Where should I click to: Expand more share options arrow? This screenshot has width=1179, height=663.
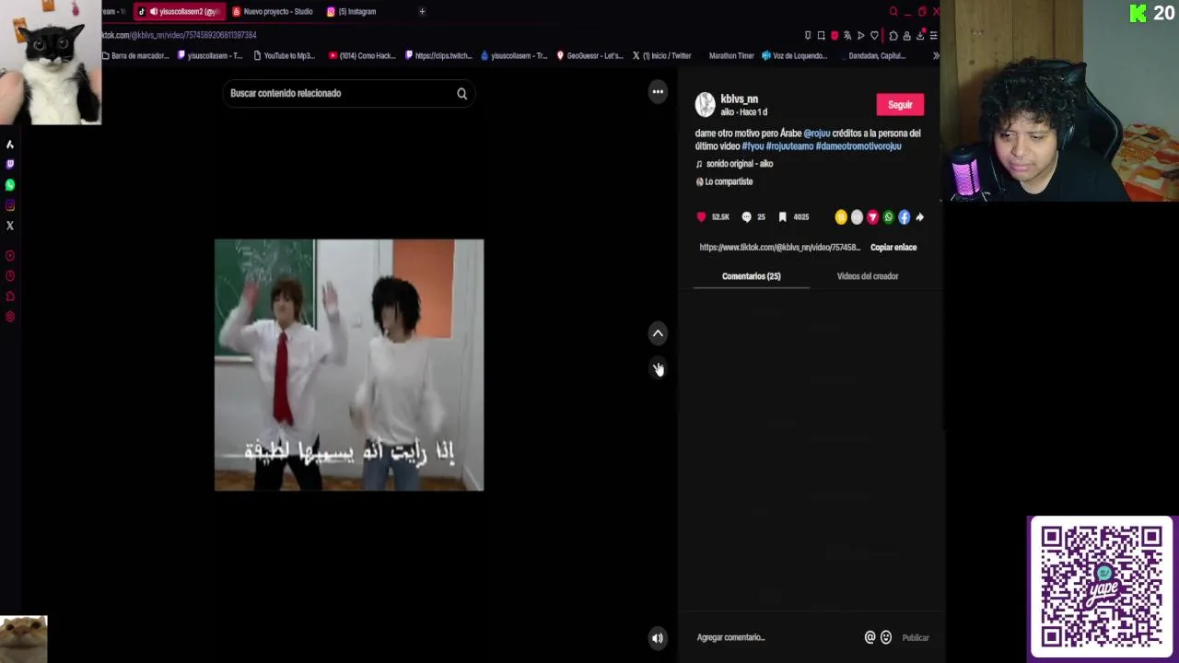click(919, 217)
